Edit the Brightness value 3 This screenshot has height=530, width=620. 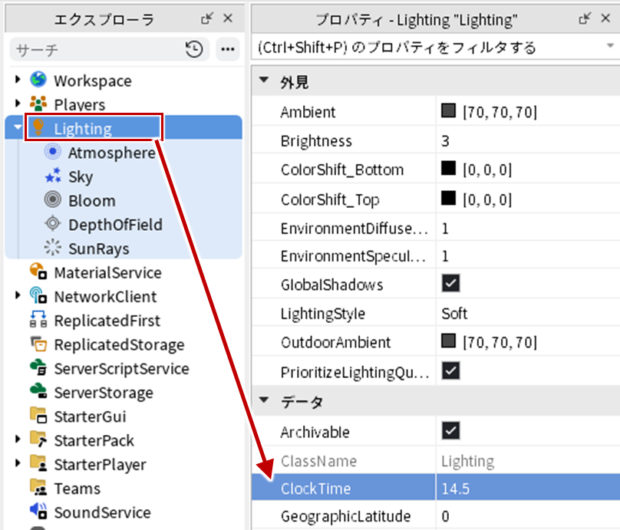tap(528, 140)
